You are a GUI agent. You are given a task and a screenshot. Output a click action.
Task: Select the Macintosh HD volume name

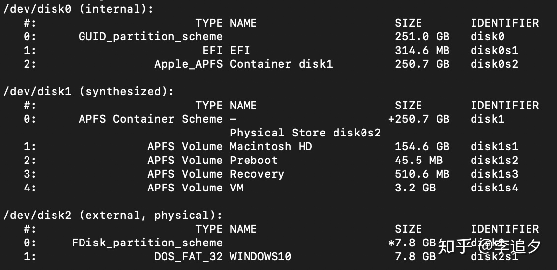tap(271, 147)
